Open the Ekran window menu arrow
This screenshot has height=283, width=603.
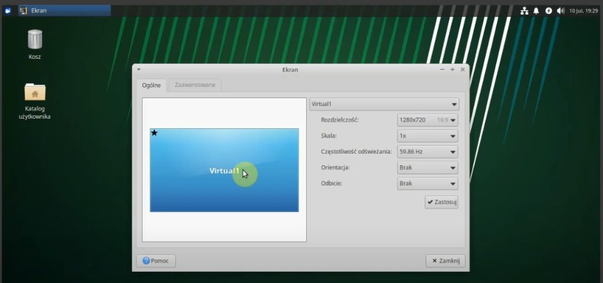tap(139, 69)
